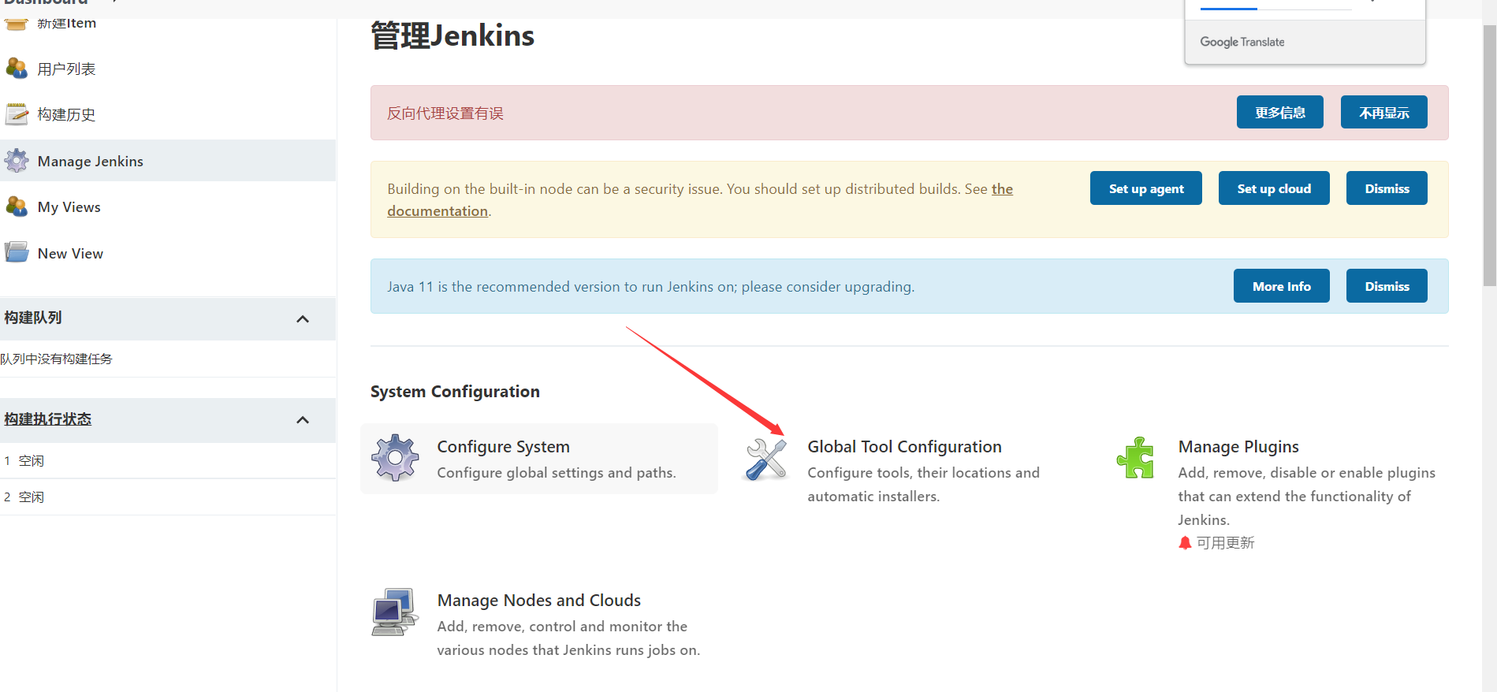The height and width of the screenshot is (692, 1497).
Task: Click the Set up cloud button
Action: click(x=1274, y=188)
